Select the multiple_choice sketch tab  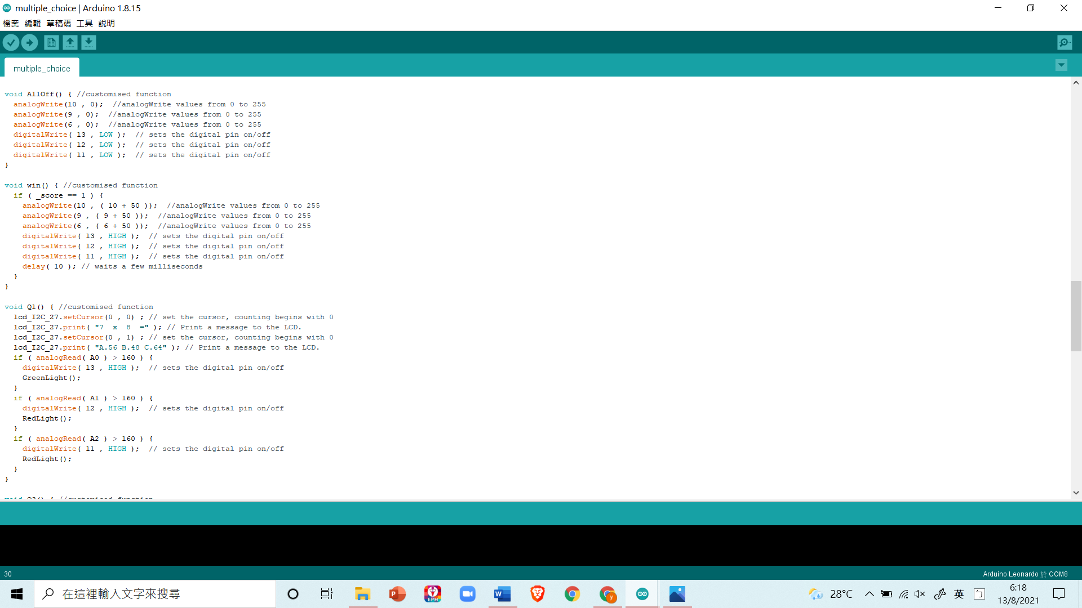(x=42, y=68)
